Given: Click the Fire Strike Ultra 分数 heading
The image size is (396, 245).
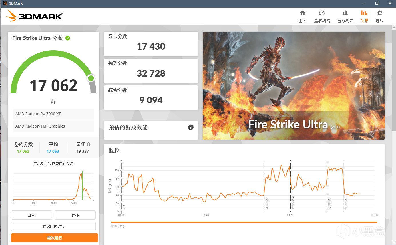Looking at the screenshot, I should (38, 38).
